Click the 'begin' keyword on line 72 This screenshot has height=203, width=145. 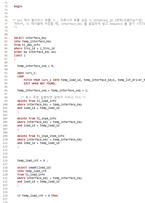[x=18, y=6]
